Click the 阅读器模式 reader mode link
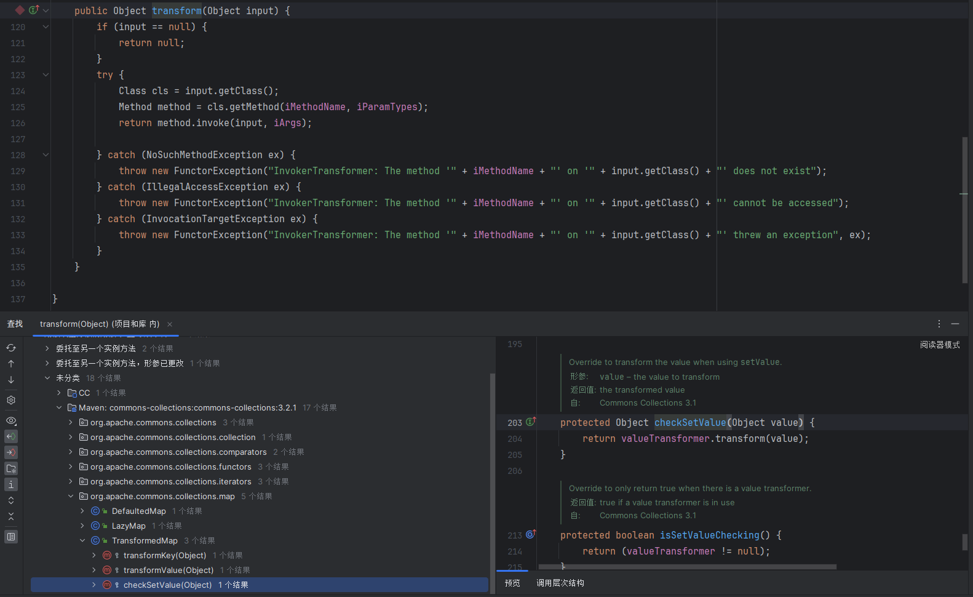 (x=940, y=345)
